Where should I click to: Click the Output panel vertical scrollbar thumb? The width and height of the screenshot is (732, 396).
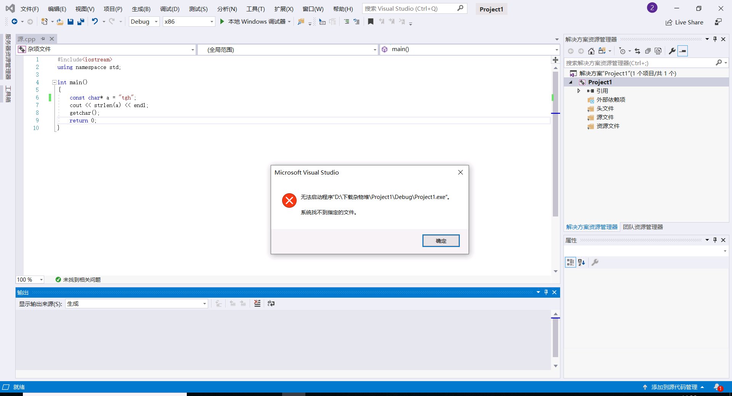[556, 338]
